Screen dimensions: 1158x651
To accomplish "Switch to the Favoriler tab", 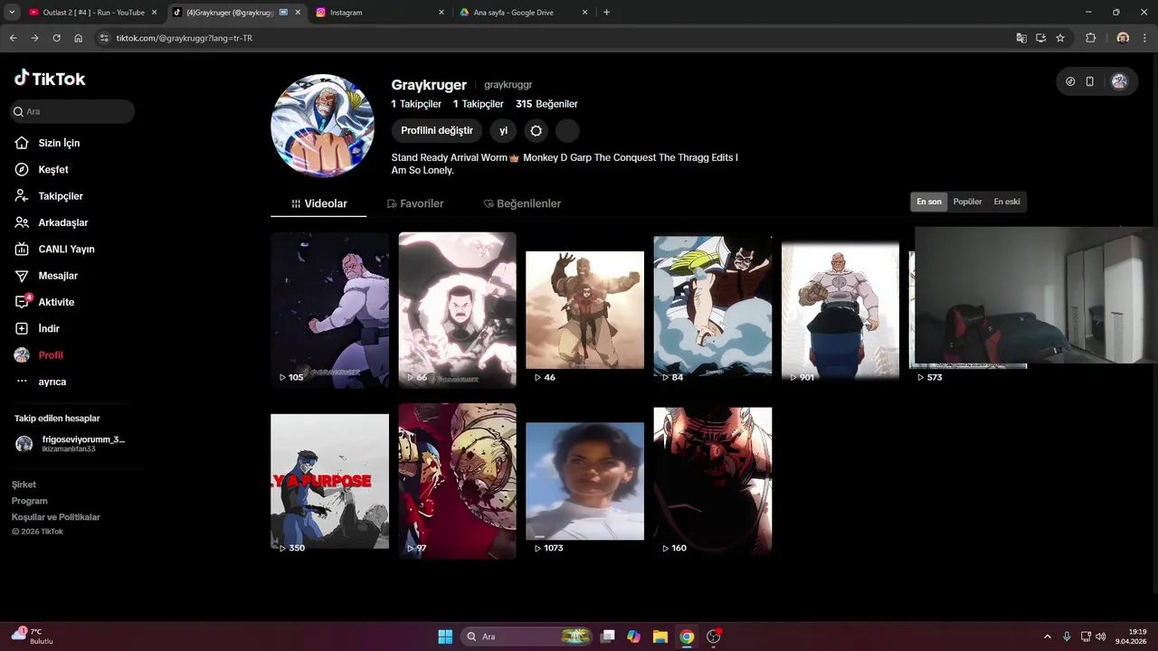I will [414, 203].
